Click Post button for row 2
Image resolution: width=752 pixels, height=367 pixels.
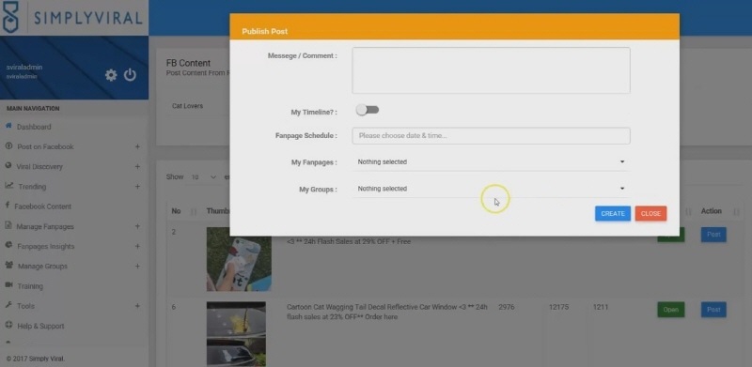[713, 235]
